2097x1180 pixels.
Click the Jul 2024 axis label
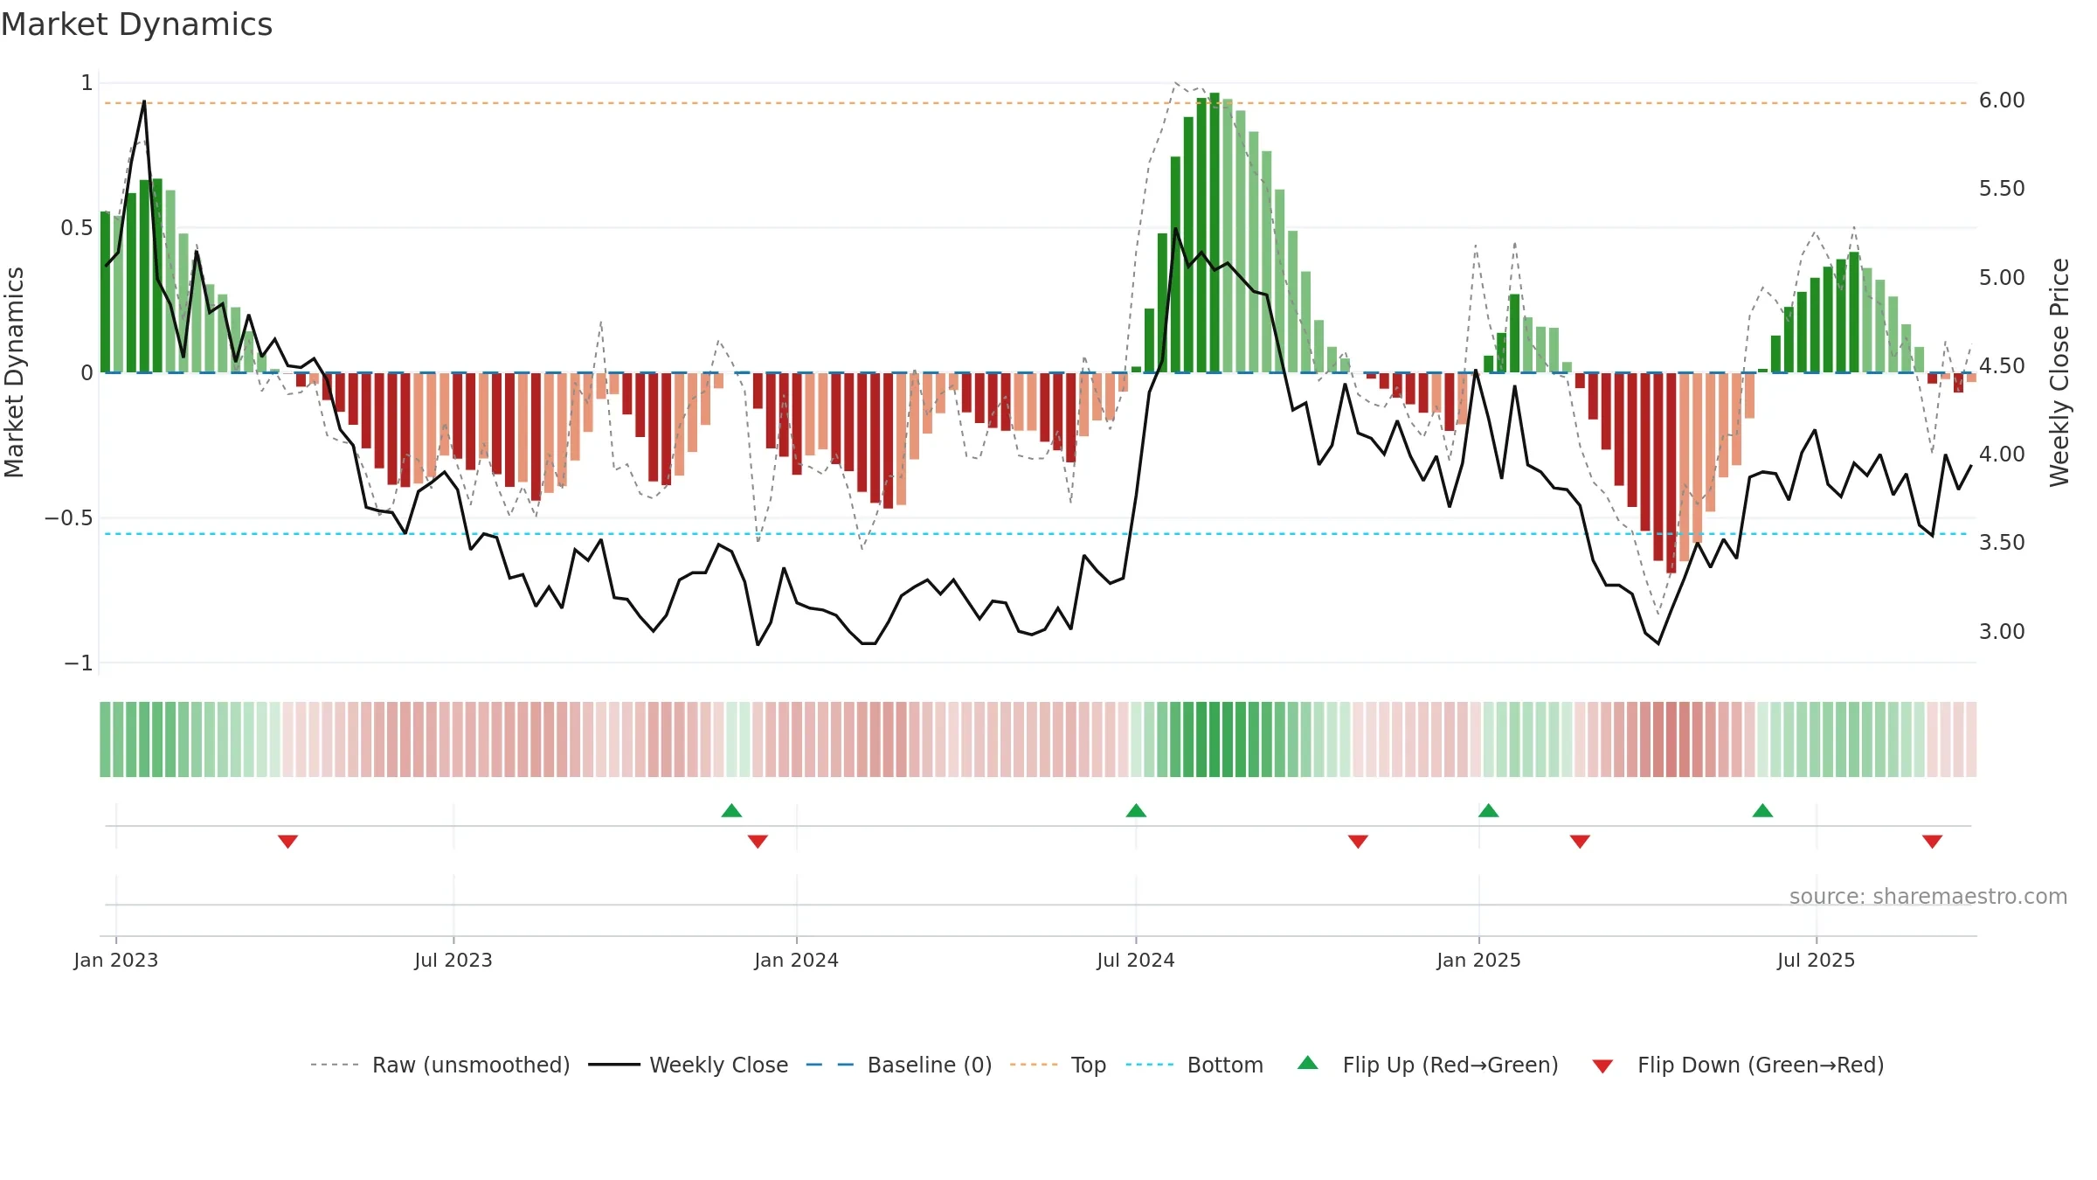pos(1136,960)
